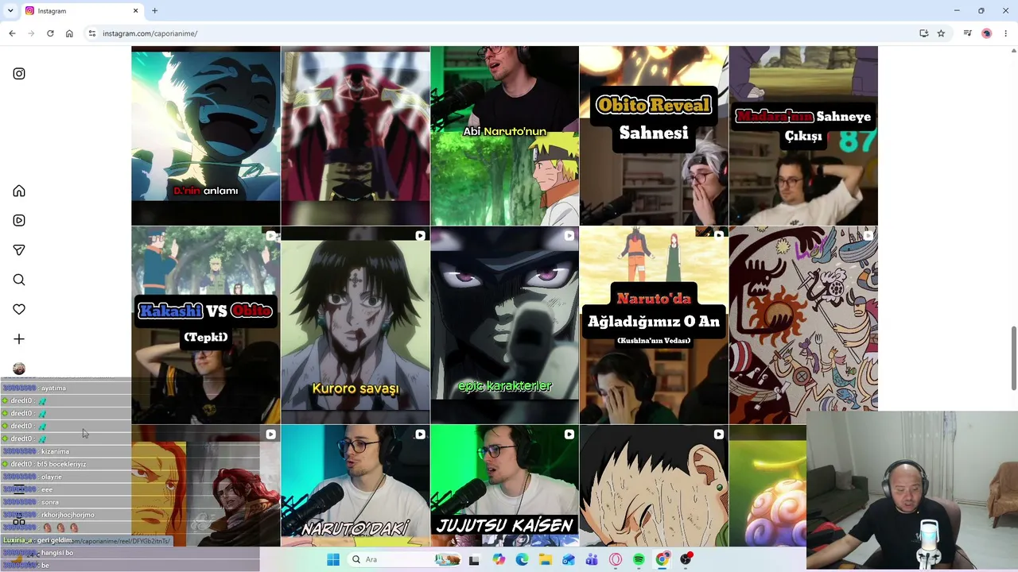Click the browser back arrow
Image resolution: width=1018 pixels, height=572 pixels.
click(12, 33)
